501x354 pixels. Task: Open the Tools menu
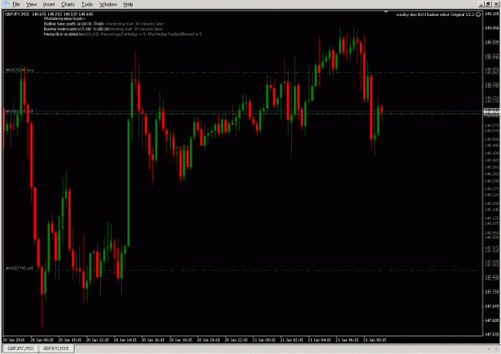87,5
